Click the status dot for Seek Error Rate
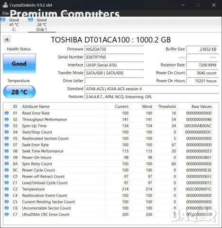The width and height of the screenshot is (222, 228). (x=7, y=144)
